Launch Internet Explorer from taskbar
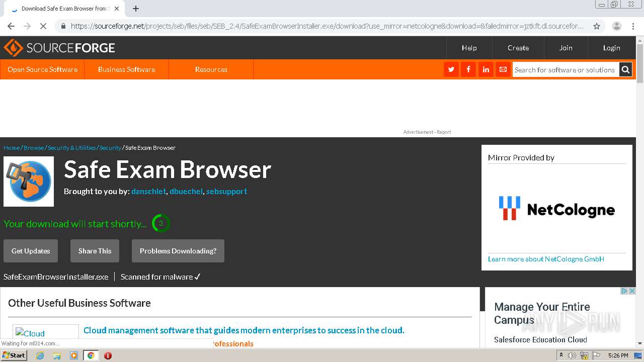644x362 pixels. tap(40, 355)
